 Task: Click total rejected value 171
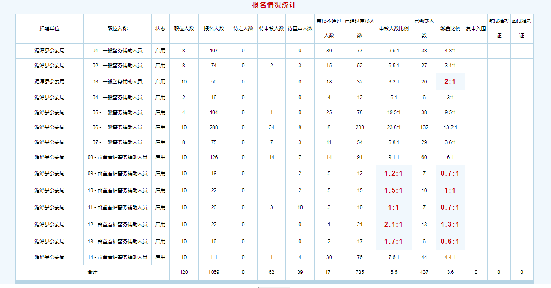(329, 272)
